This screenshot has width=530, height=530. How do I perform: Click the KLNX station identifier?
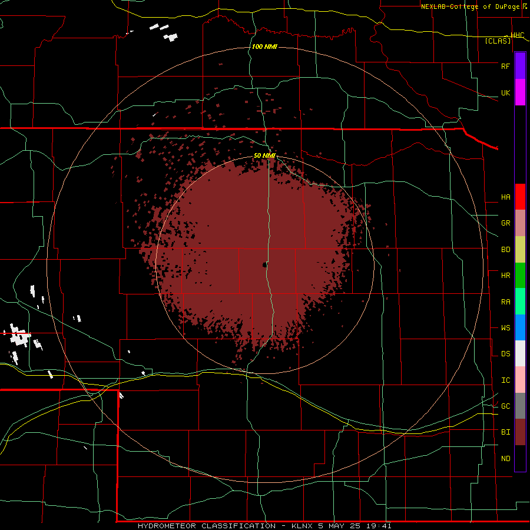[303, 526]
